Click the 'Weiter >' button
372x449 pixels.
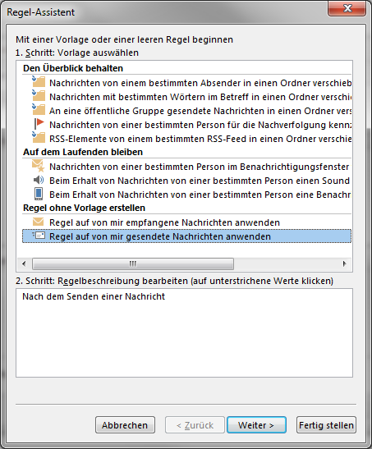tap(256, 425)
